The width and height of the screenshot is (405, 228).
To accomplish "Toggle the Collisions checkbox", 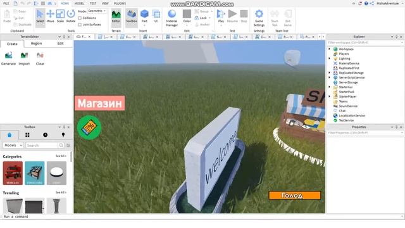I will pyautogui.click(x=80, y=18).
